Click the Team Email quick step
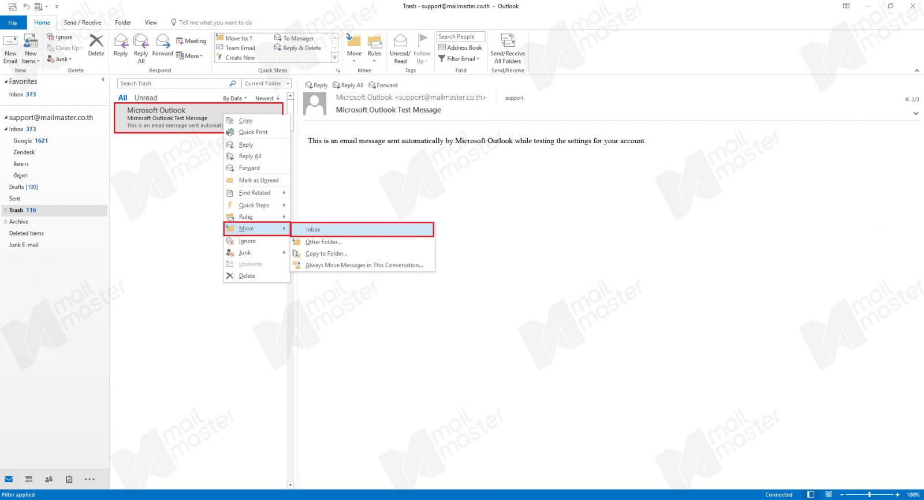The image size is (924, 500). tap(236, 48)
